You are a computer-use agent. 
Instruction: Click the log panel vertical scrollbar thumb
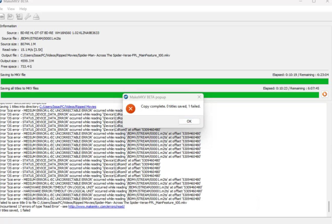329,206
